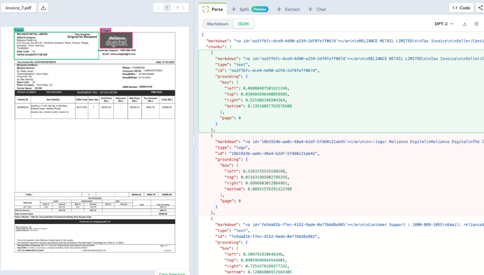484x275 pixels.
Task: Open the DPT-2 model dropdown
Action: coord(444,24)
